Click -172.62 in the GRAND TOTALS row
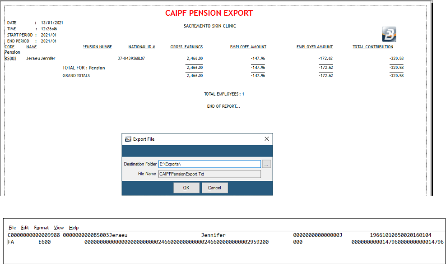Image resolution: width=446 pixels, height=266 pixels. tap(325, 76)
